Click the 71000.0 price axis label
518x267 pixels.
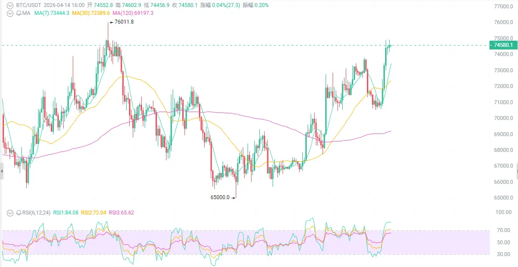tap(503, 102)
